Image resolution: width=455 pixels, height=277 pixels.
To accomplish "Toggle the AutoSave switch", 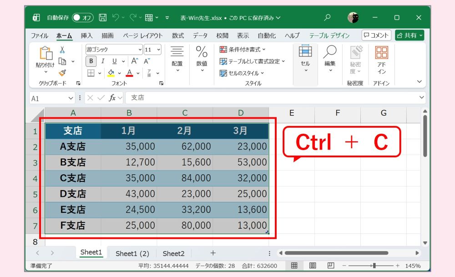I will click(x=83, y=18).
